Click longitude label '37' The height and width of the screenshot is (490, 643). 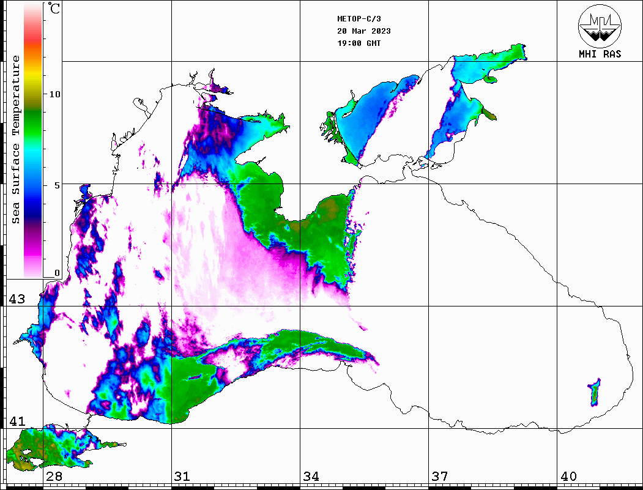[x=440, y=477]
